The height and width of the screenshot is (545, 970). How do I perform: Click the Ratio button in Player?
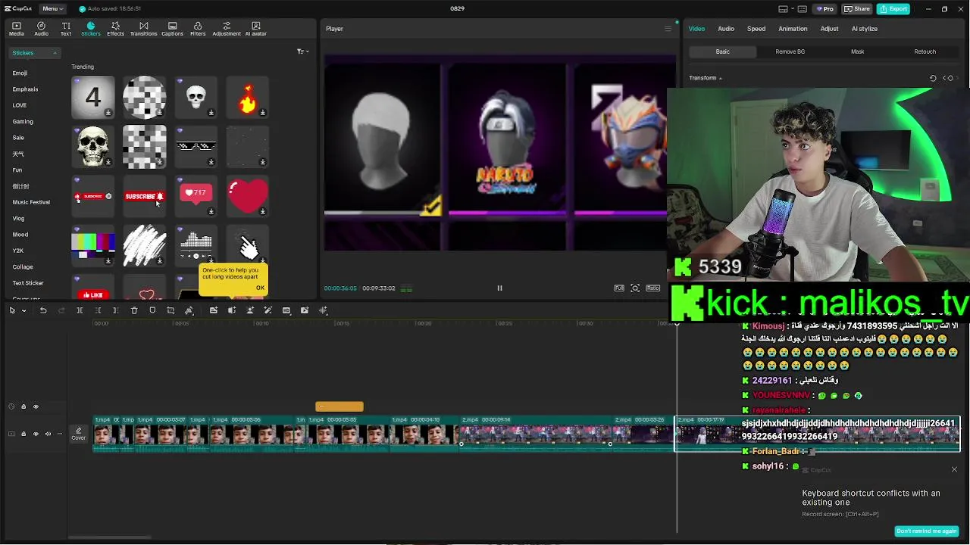click(653, 288)
